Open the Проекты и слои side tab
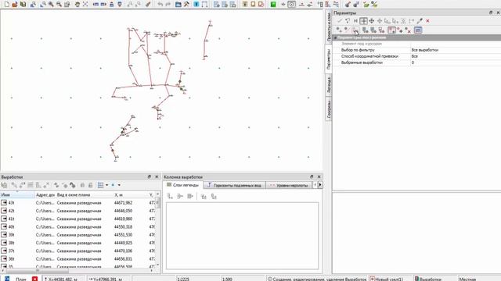This screenshot has width=501, height=281. 329,27
